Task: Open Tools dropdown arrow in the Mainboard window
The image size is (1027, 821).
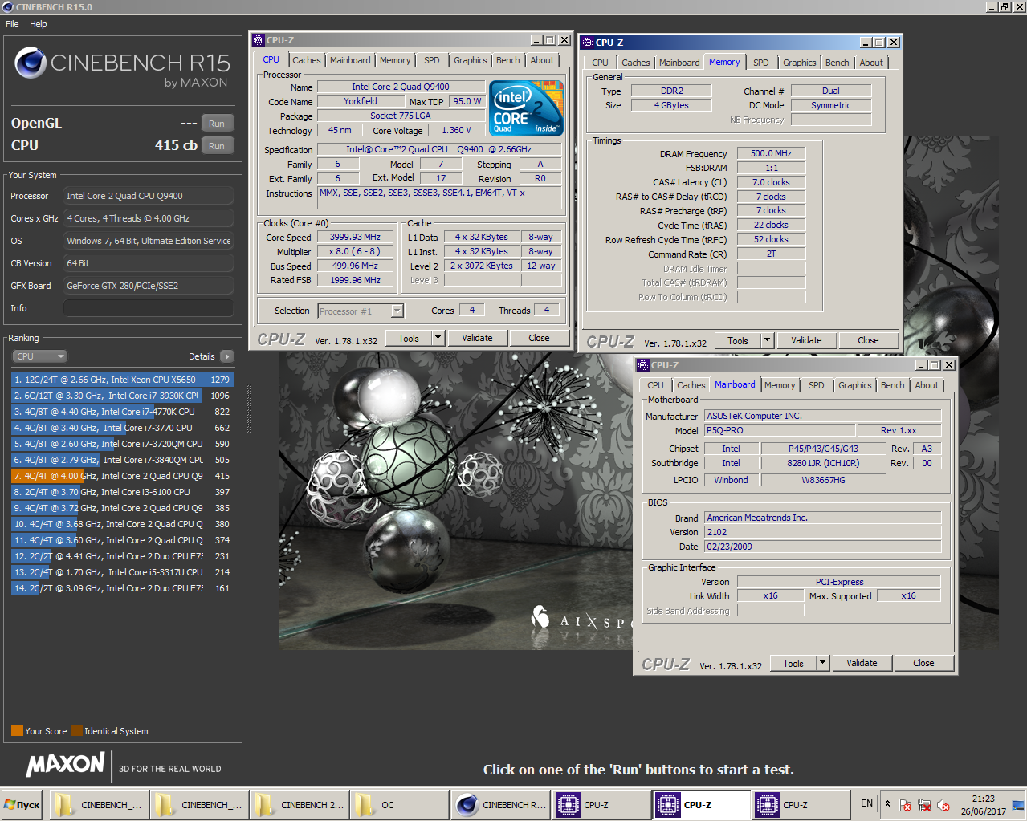Action: tap(822, 663)
